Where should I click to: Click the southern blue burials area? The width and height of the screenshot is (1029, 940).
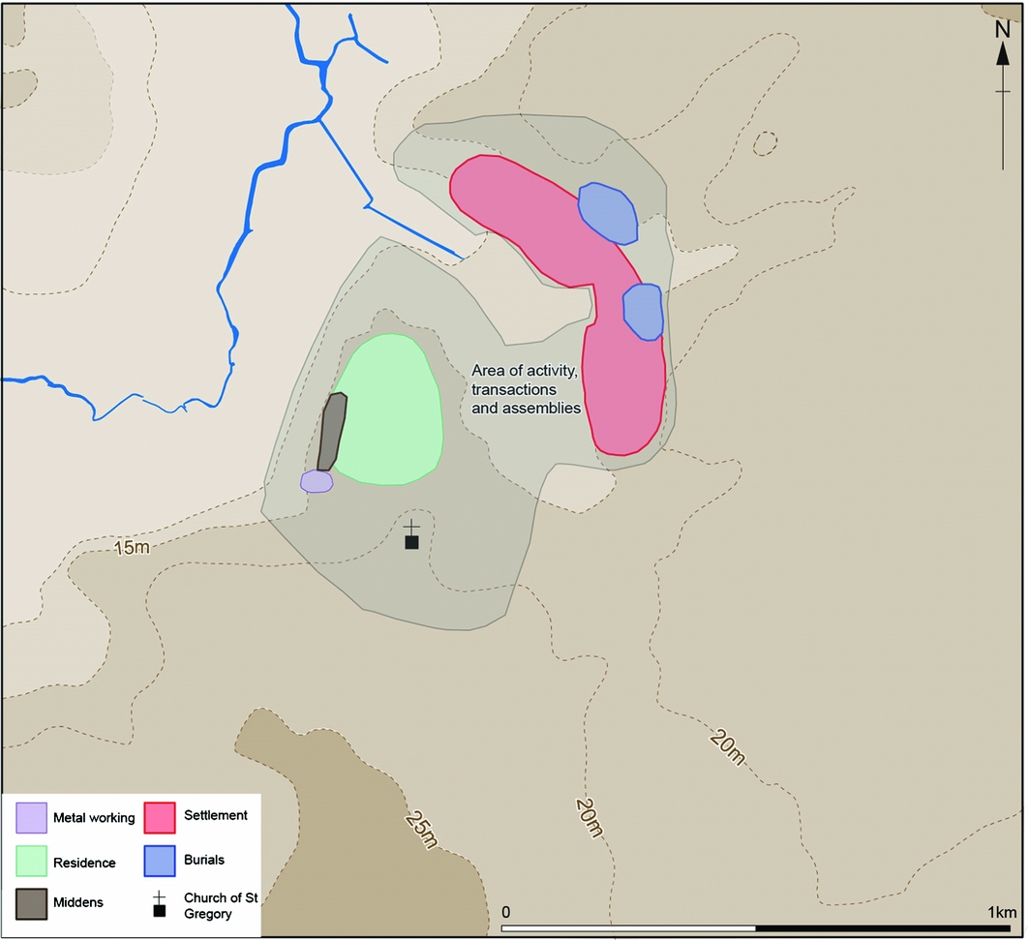(x=642, y=311)
